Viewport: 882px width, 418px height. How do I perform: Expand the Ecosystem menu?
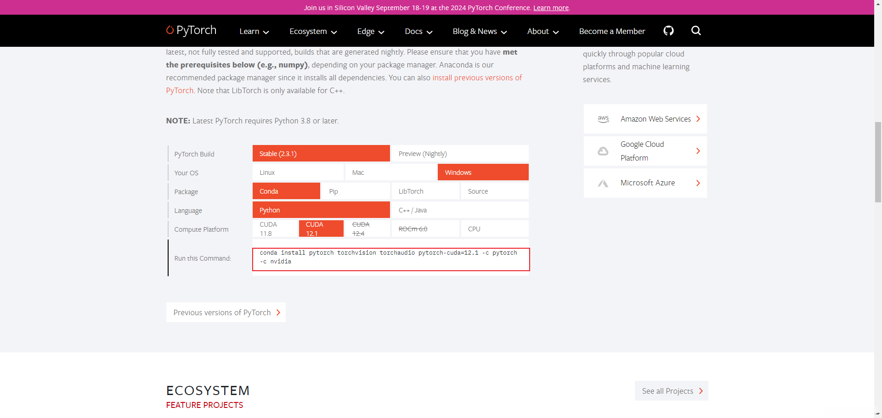pyautogui.click(x=313, y=31)
